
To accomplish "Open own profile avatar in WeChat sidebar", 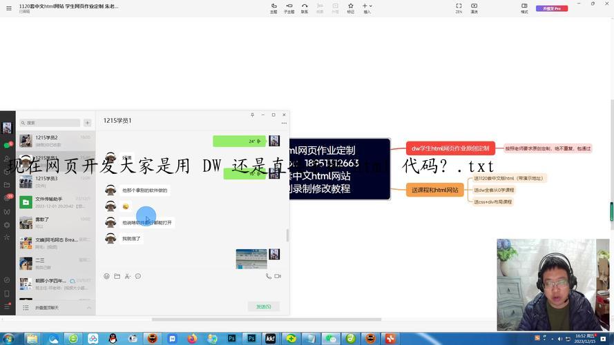I will click(7, 128).
